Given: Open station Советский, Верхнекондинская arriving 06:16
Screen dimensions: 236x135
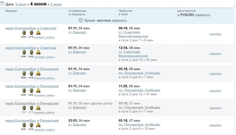Looking at the screenshot, I should pos(133,34).
